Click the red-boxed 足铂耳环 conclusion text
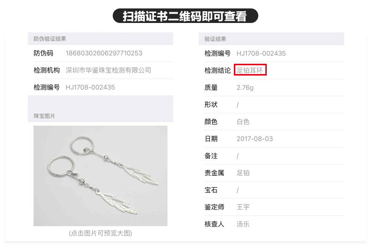371x248 pixels. (x=250, y=70)
